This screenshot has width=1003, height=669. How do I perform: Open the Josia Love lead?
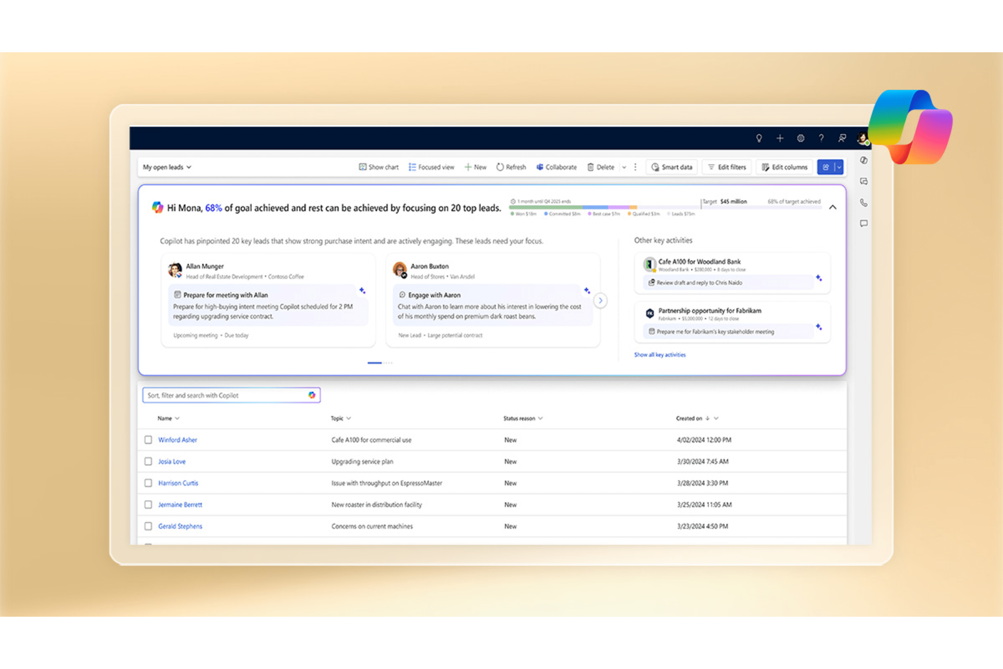point(172,462)
